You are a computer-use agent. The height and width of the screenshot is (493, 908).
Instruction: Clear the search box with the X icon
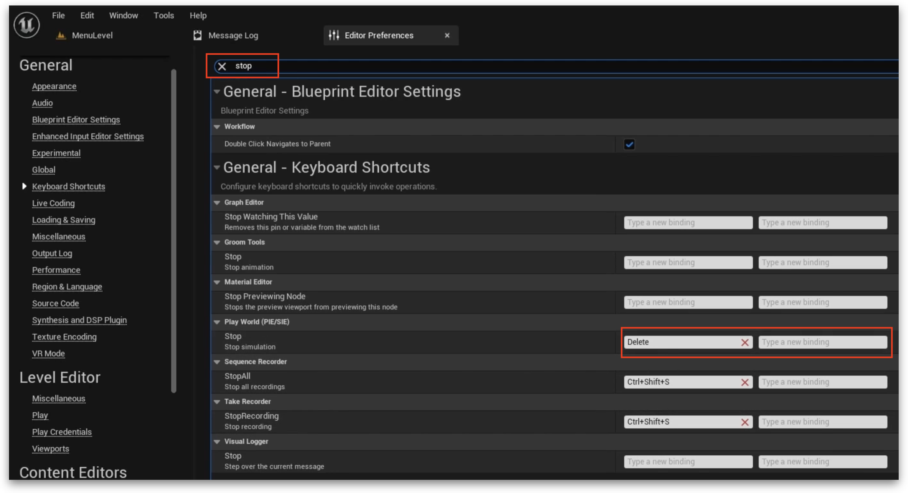(x=222, y=66)
